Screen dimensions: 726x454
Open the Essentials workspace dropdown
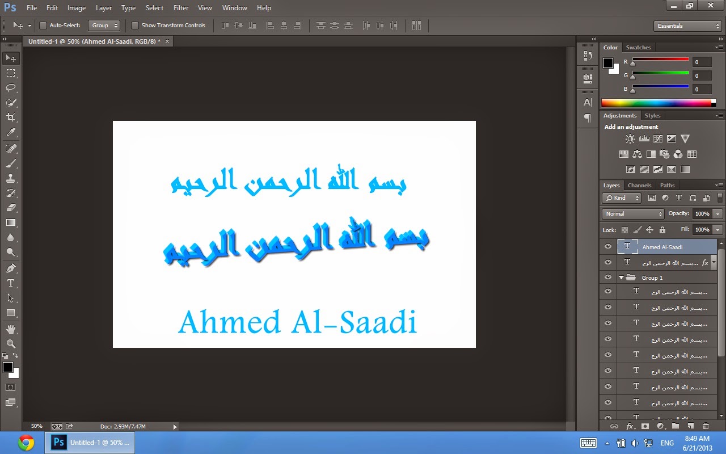[x=687, y=26]
